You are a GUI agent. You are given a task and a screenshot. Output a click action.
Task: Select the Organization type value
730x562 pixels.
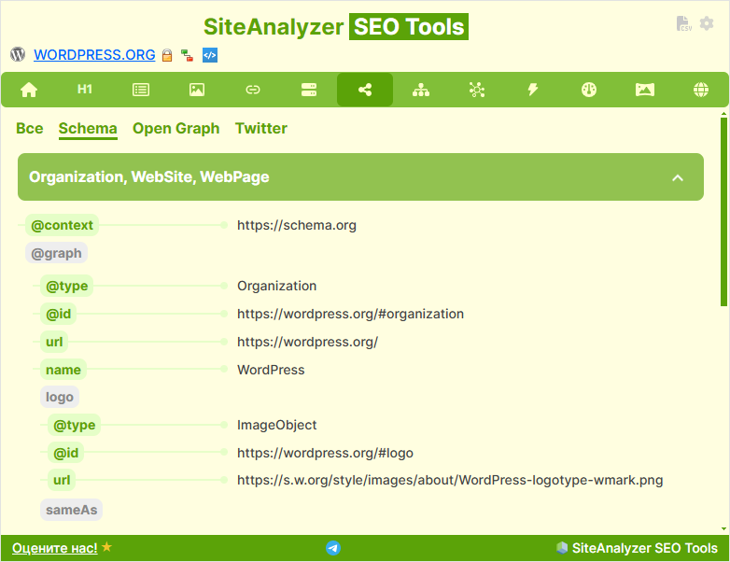(x=277, y=286)
